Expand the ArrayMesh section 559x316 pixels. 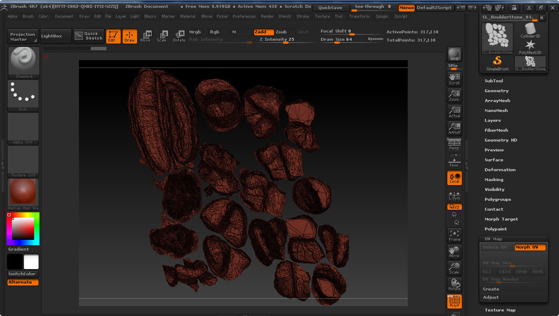click(497, 101)
